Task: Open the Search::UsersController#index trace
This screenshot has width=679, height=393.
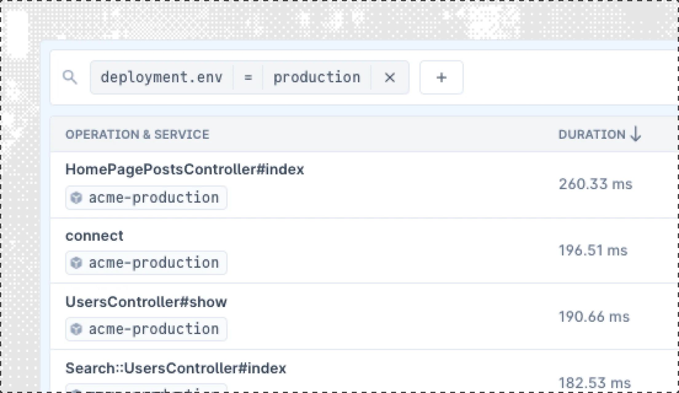Action: 176,368
